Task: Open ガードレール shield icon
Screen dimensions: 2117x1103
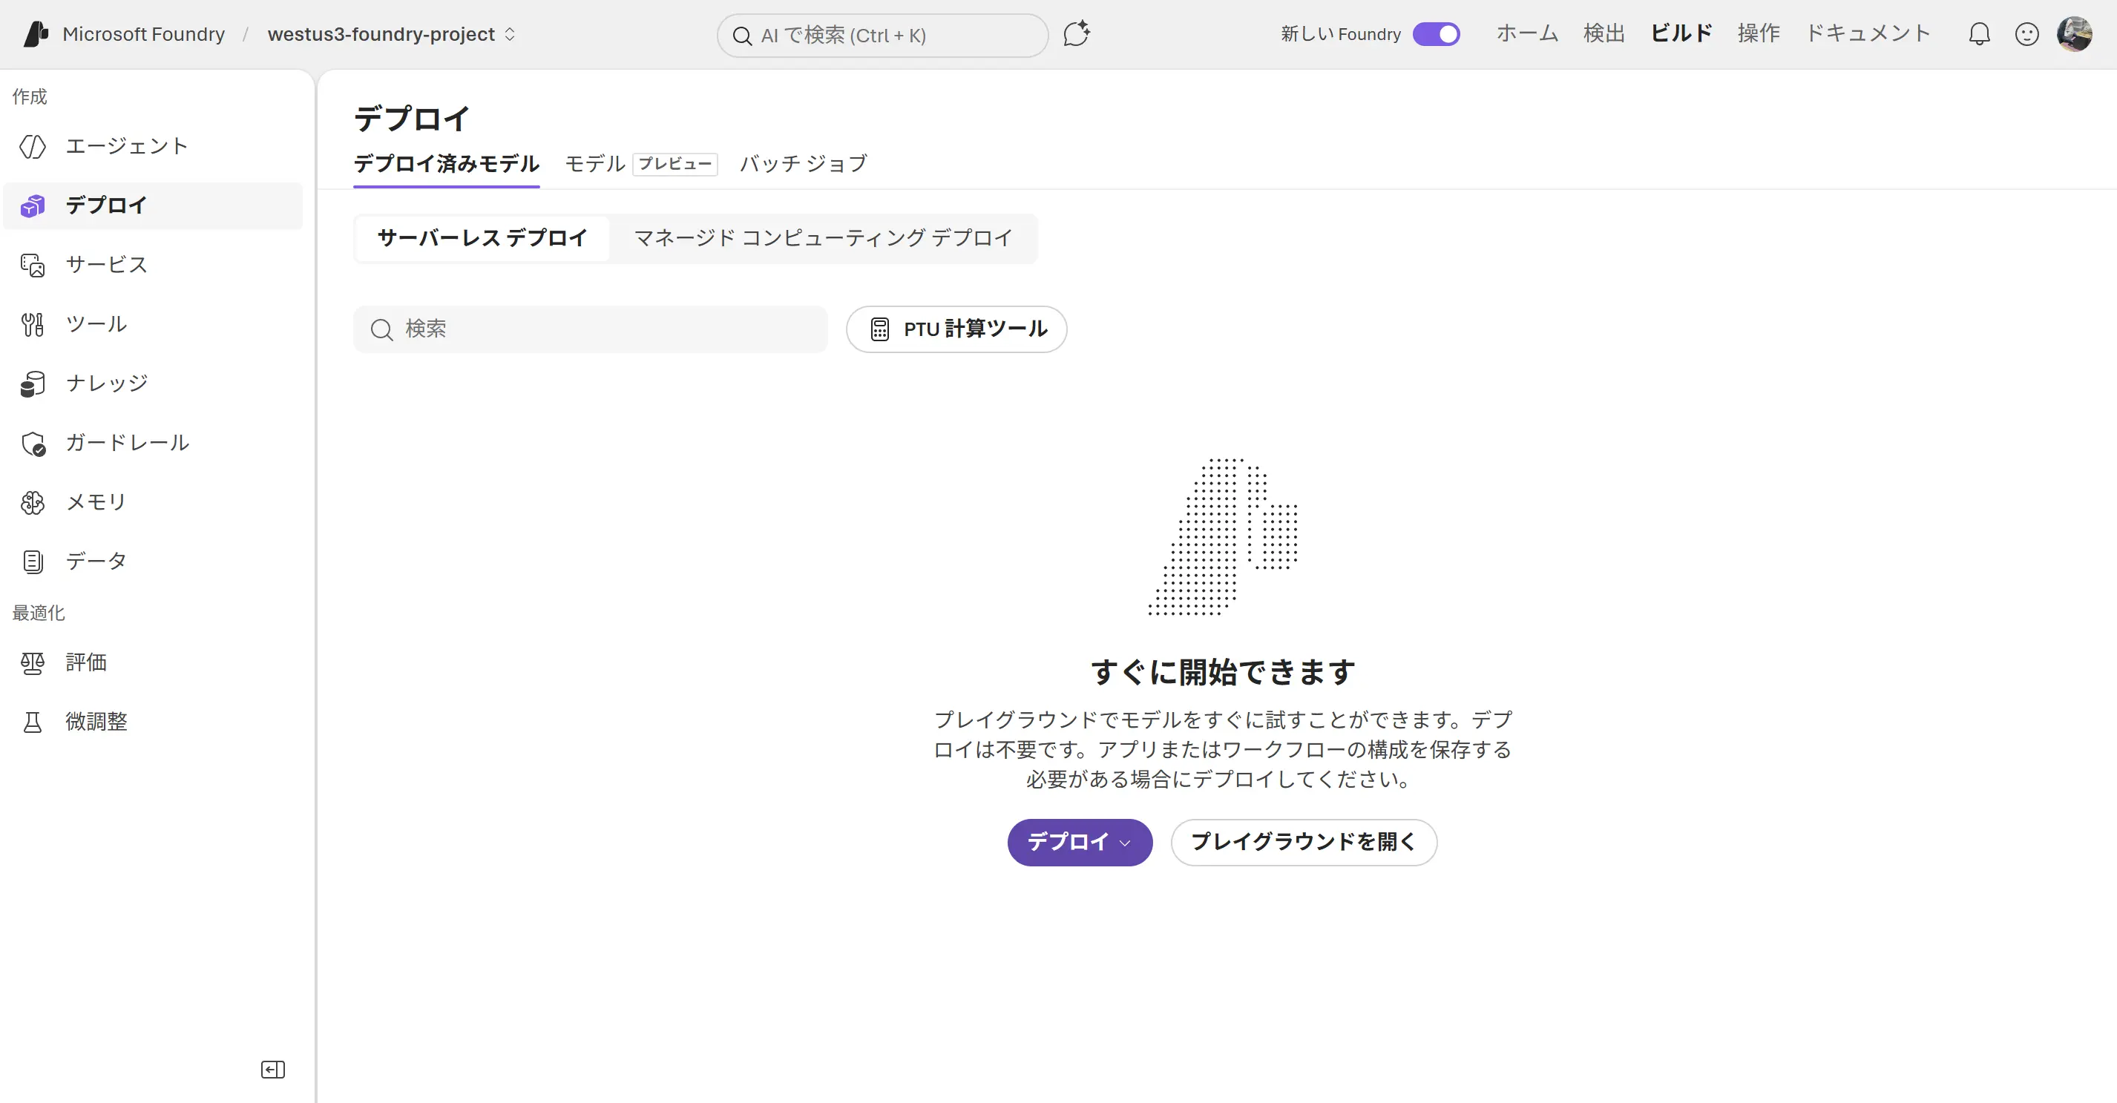Action: 33,443
